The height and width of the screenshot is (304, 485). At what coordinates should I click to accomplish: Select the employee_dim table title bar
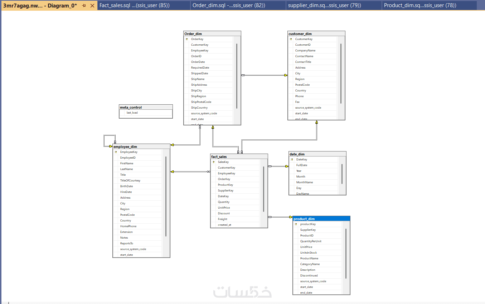point(141,146)
